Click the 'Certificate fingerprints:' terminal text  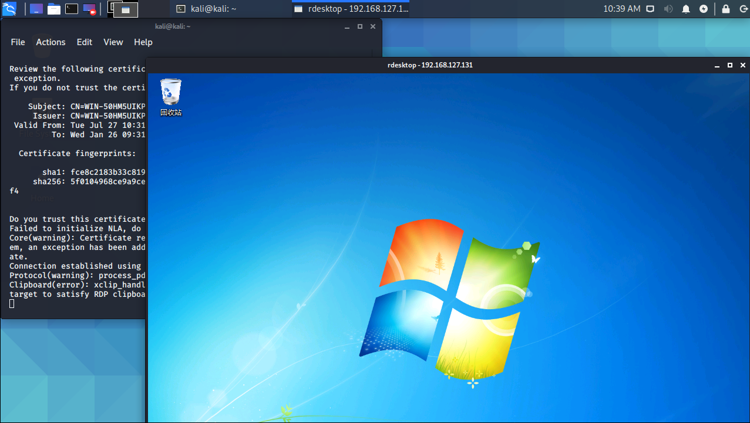click(x=78, y=153)
